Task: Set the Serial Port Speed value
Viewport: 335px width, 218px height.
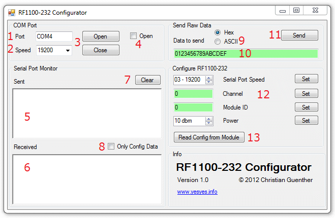Action: click(x=306, y=79)
